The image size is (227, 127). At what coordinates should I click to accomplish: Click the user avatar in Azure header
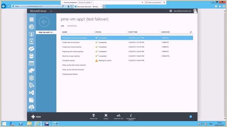tap(195, 11)
